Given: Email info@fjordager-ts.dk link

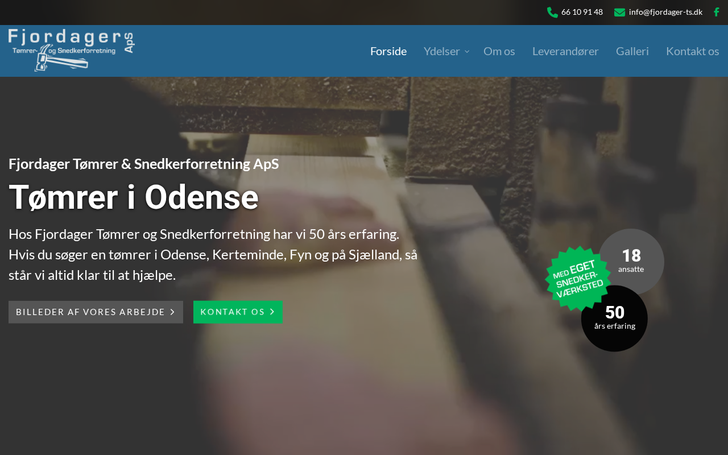Looking at the screenshot, I should pyautogui.click(x=665, y=12).
